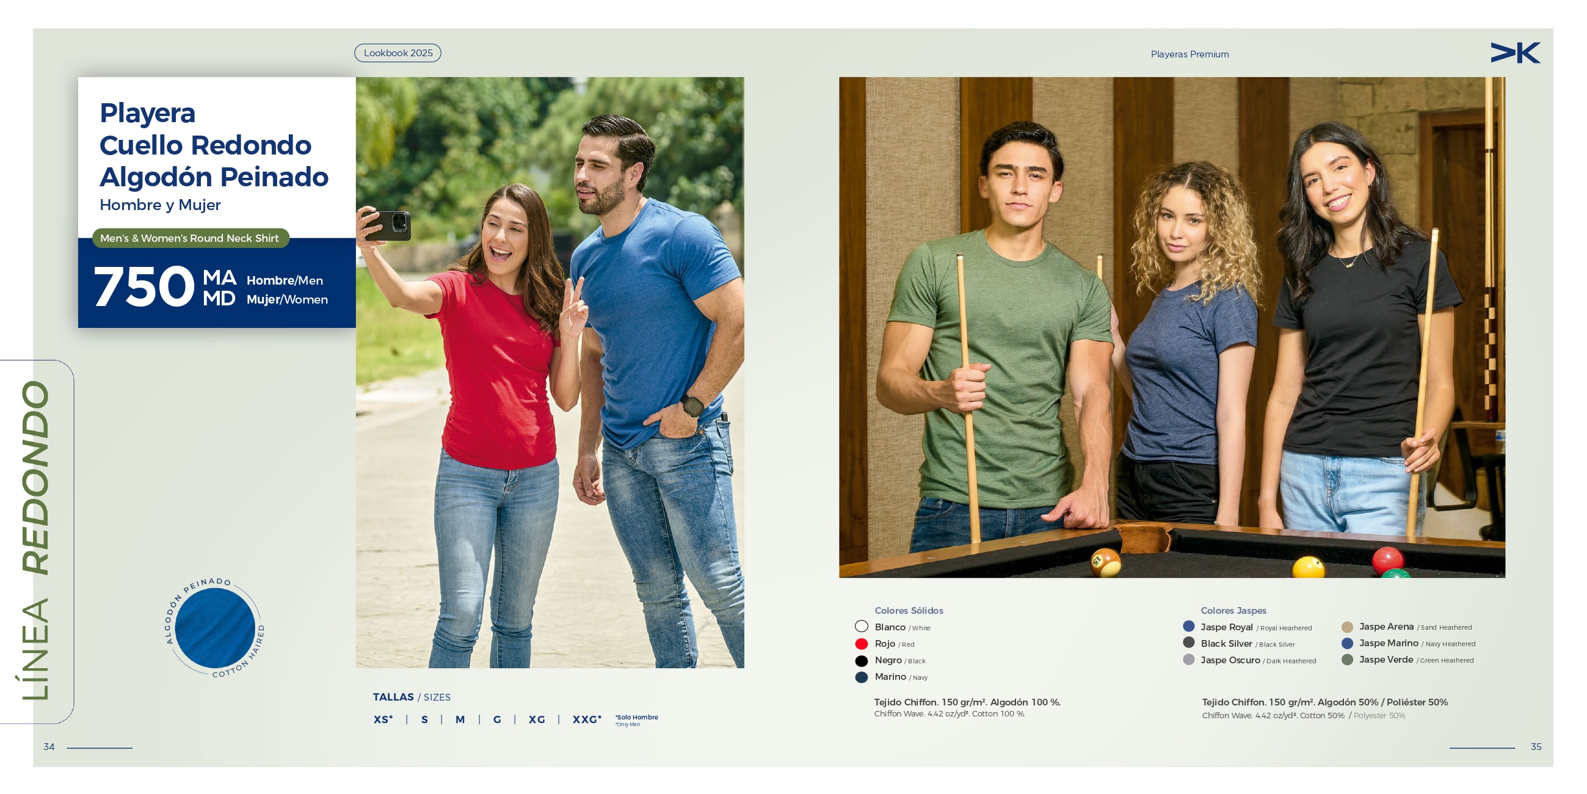Select the Jaspe Oscuro gray swatch

[1188, 660]
